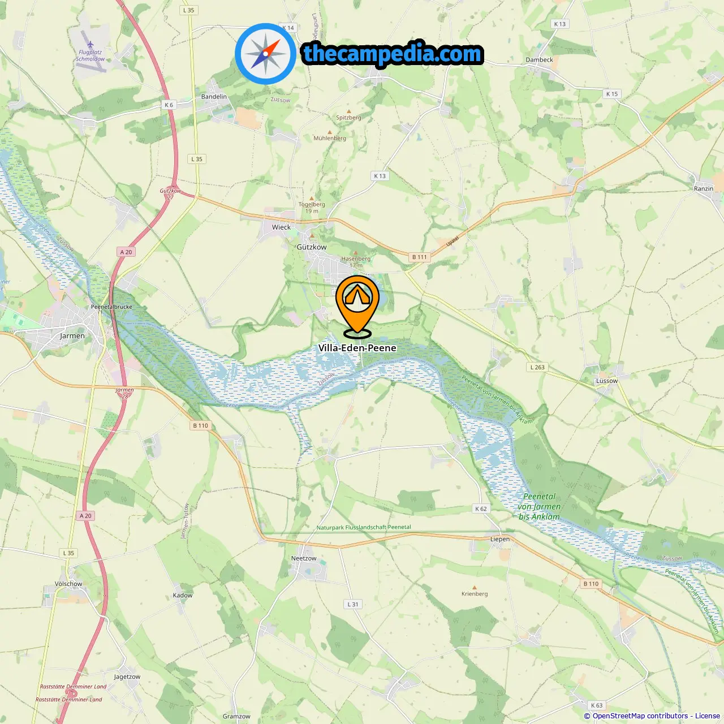Click the Villa-Eden-Peene label

(x=357, y=348)
